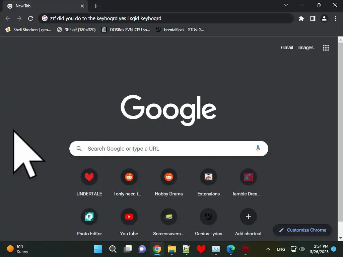Open Chrome three-dot menu
The width and height of the screenshot is (343, 257).
(x=335, y=18)
